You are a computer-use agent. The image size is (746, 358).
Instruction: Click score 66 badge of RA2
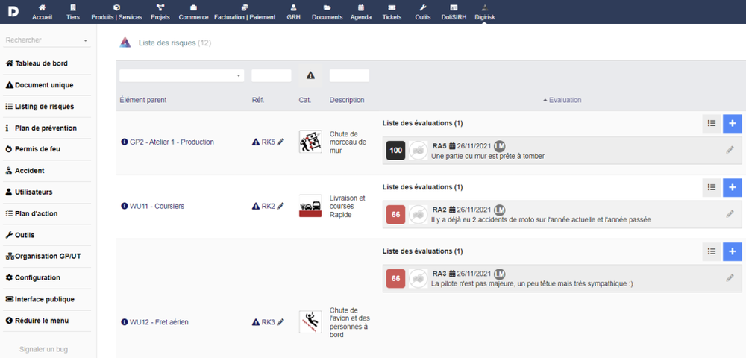396,215
